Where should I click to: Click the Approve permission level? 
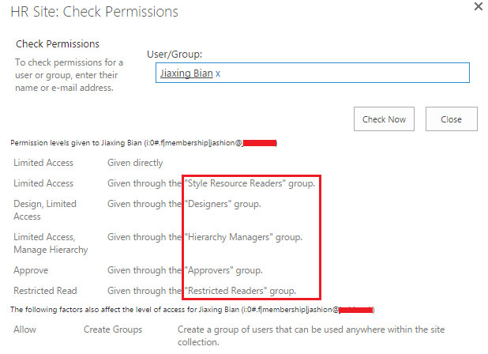[x=31, y=270]
